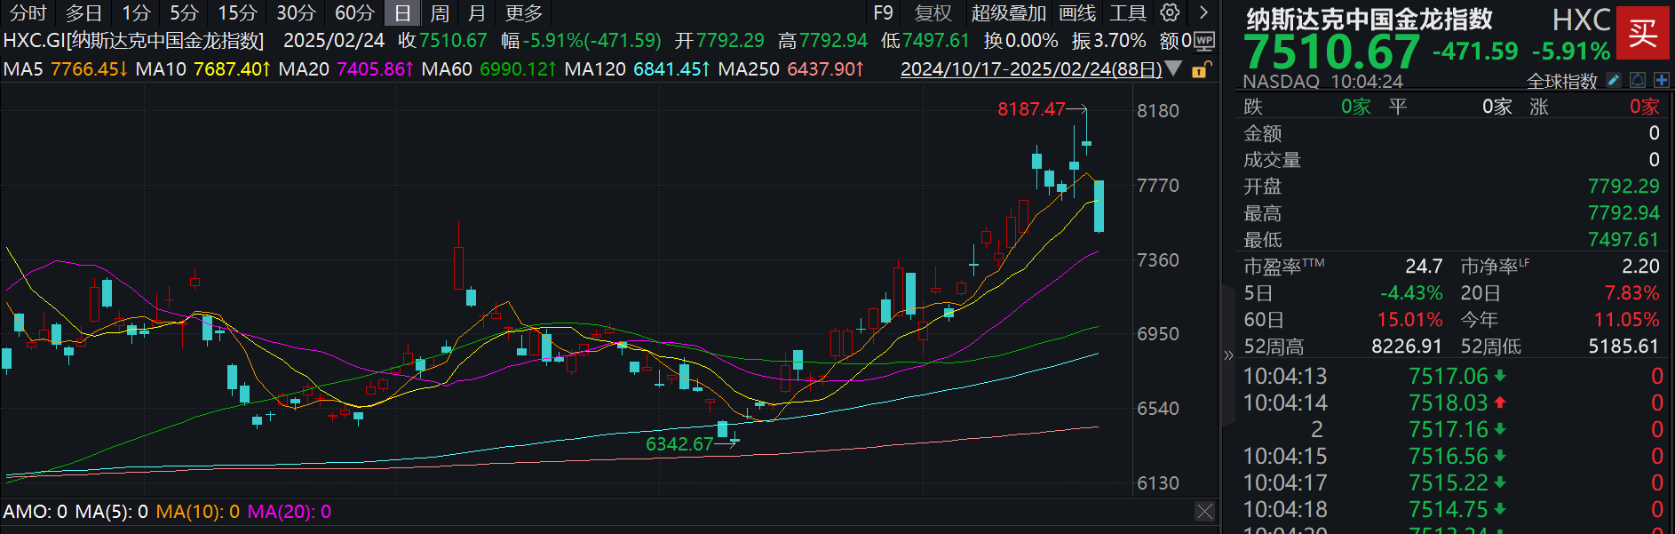Set a price alert with the bell icon
Viewport: 1675px width, 534px height.
pos(1638,81)
